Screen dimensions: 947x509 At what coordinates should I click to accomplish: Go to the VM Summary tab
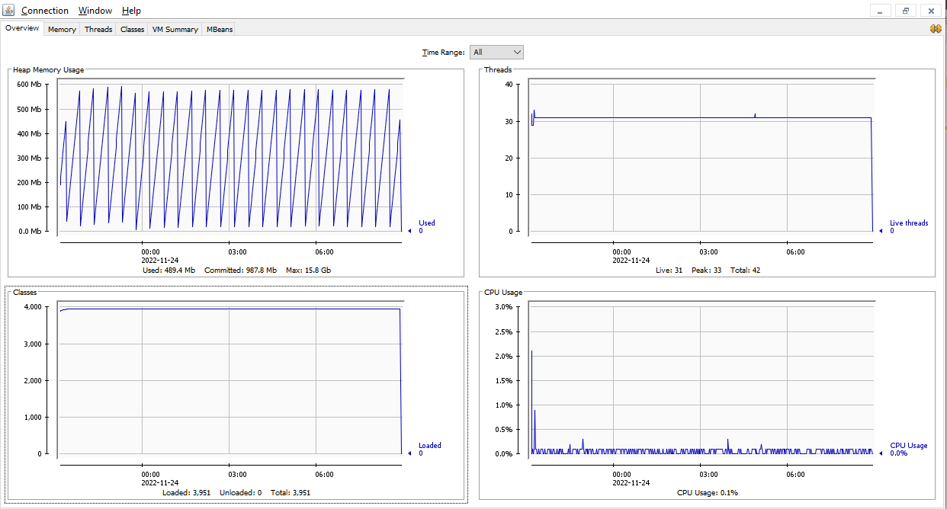[x=175, y=29]
